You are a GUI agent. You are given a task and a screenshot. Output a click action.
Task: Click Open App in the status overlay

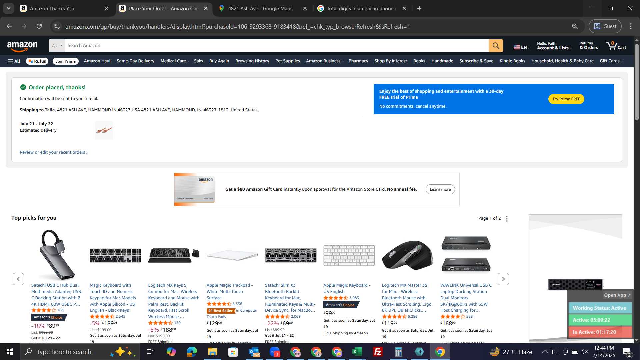(617, 295)
